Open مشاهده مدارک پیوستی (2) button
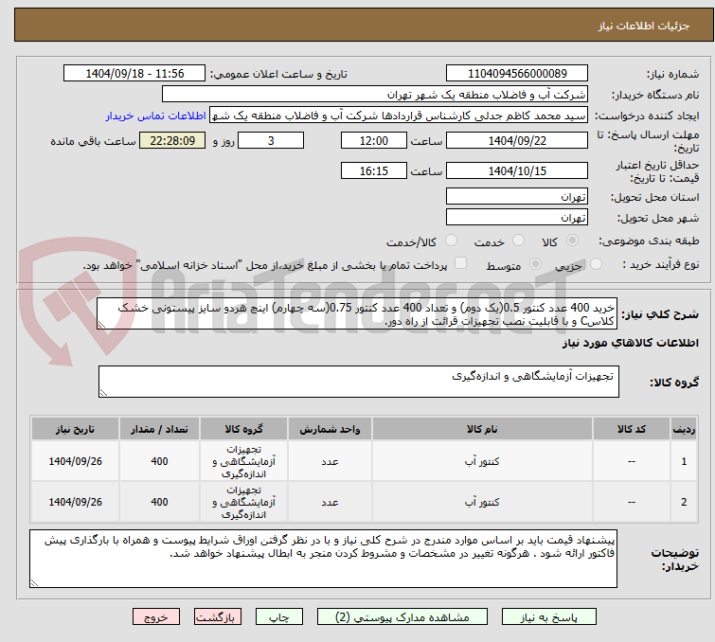715x642 pixels. coord(402,617)
